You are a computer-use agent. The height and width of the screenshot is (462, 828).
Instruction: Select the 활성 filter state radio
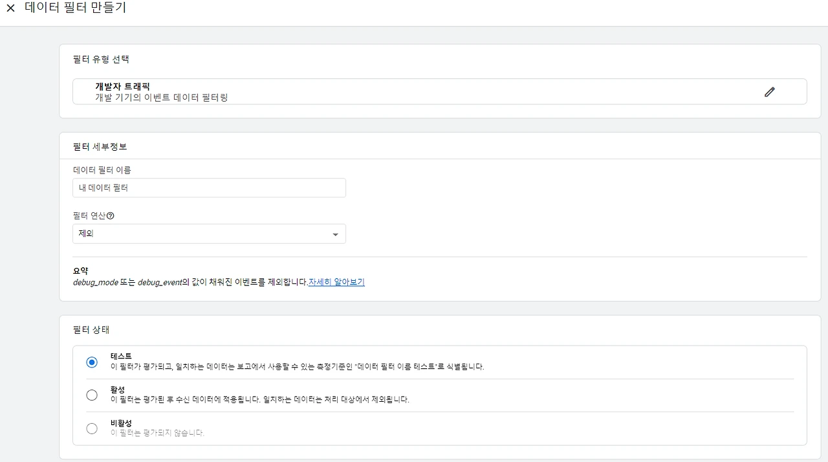(x=92, y=395)
